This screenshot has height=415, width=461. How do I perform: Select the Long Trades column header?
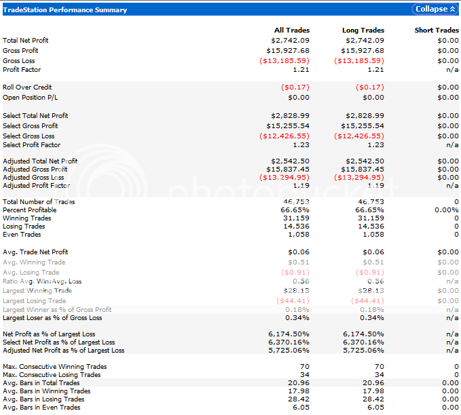tap(363, 31)
